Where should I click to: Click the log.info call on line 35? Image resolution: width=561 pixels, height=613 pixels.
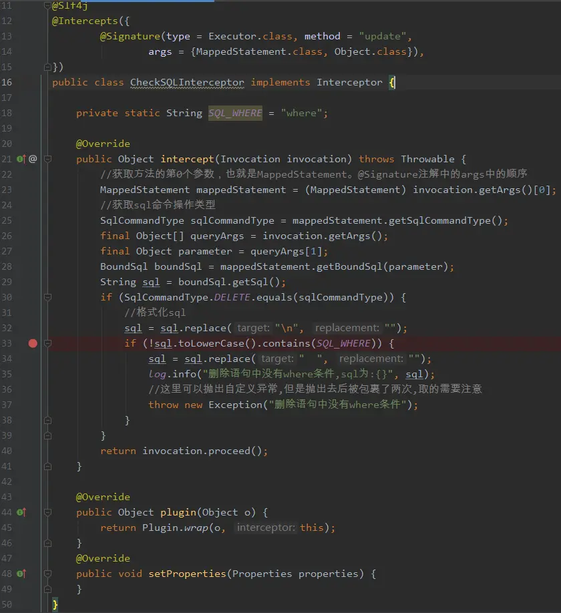coord(172,374)
